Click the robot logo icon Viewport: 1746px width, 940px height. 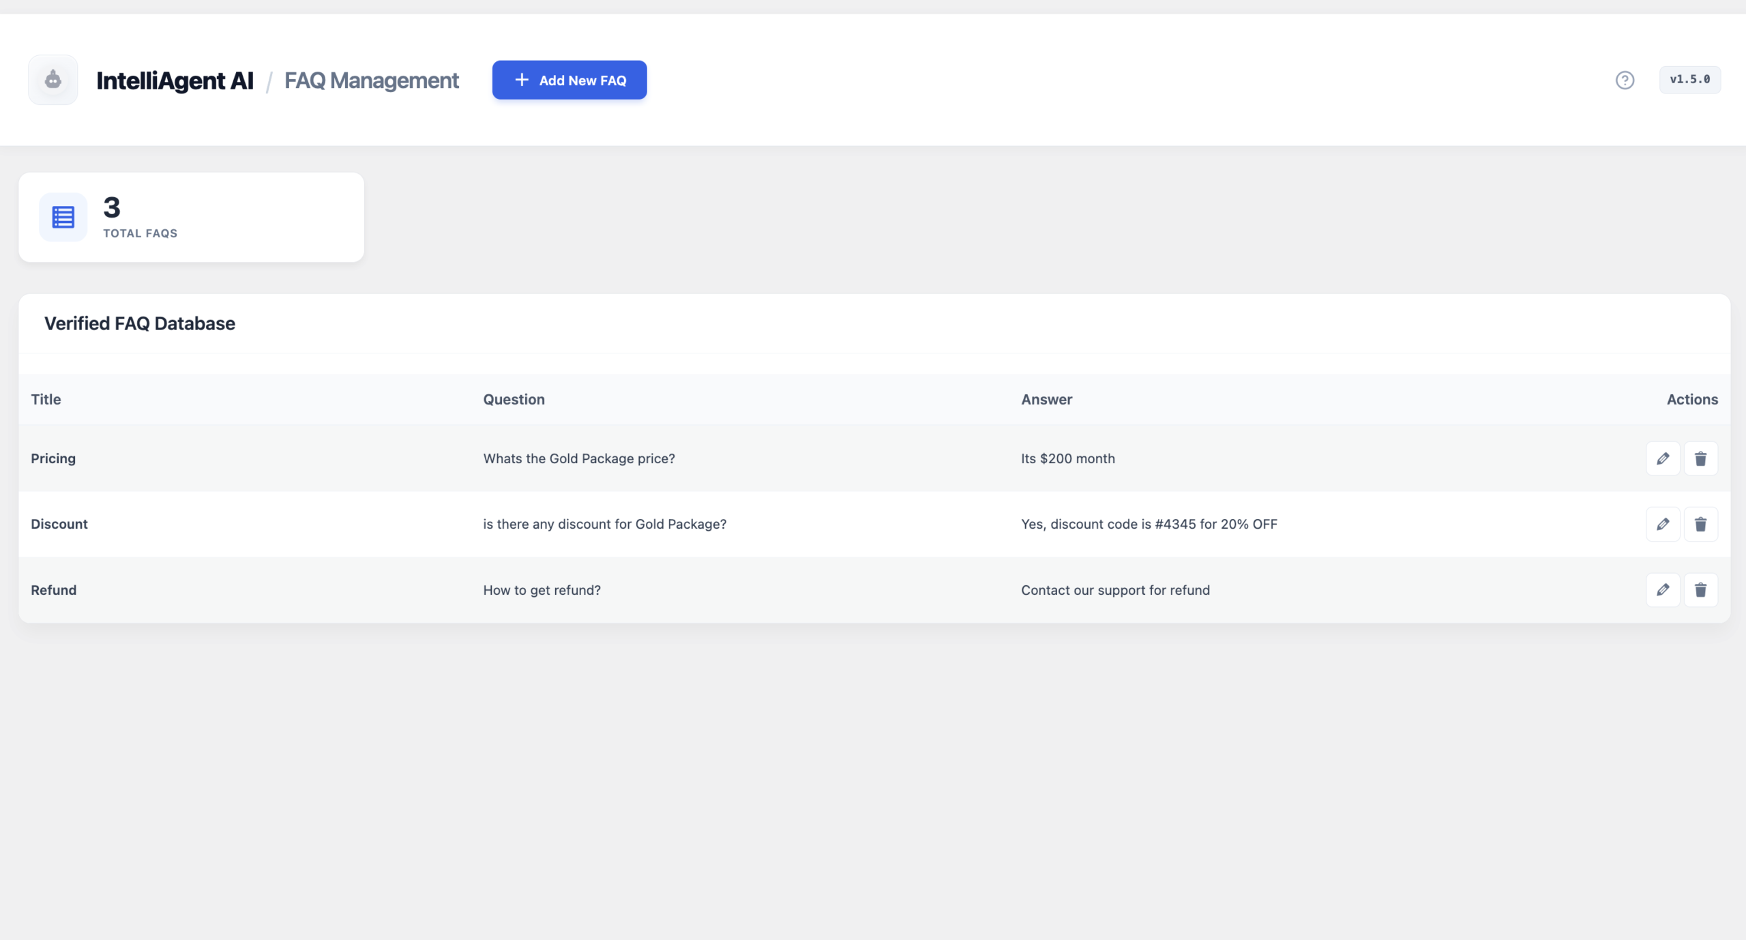coord(53,80)
